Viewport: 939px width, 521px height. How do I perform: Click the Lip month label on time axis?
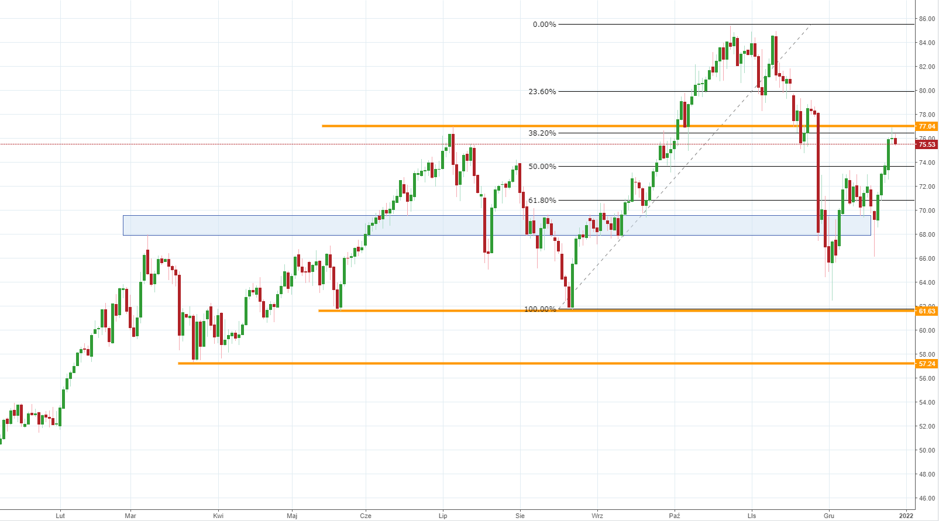pos(443,516)
